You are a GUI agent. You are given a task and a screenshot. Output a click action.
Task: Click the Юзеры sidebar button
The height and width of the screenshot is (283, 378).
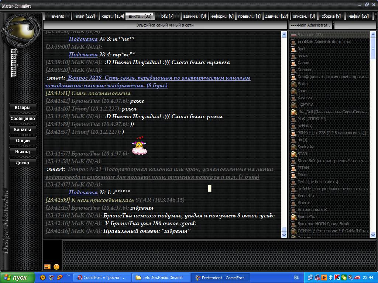point(23,108)
